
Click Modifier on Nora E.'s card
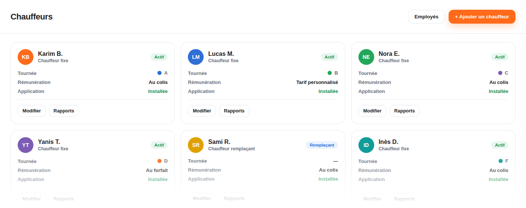pyautogui.click(x=372, y=111)
